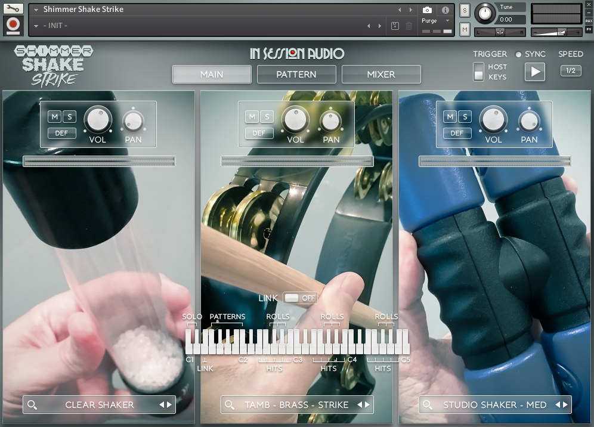Select next sound for Clear Shaker

[x=169, y=405]
